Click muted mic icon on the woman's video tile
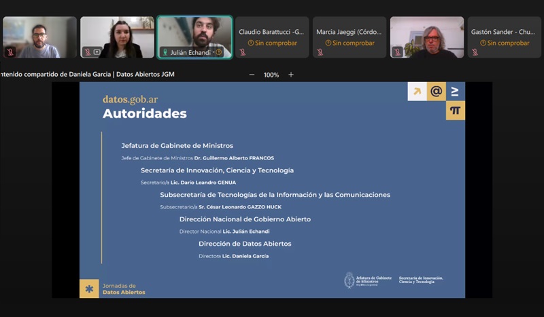This screenshot has height=317, width=544. point(88,52)
